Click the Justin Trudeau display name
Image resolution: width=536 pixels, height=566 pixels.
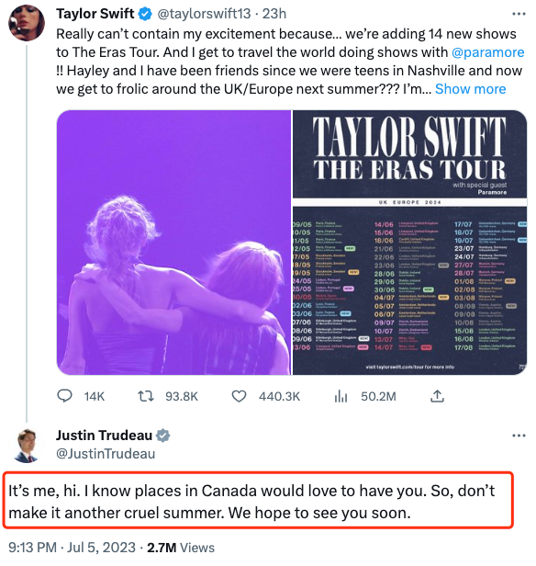click(x=105, y=436)
